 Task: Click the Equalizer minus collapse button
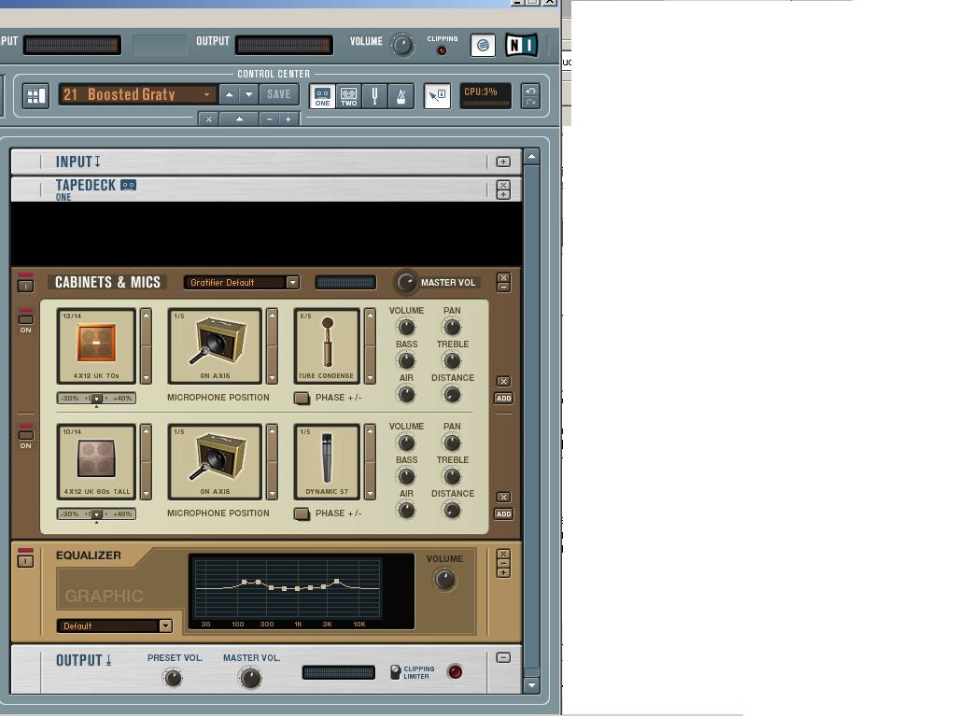tap(503, 563)
